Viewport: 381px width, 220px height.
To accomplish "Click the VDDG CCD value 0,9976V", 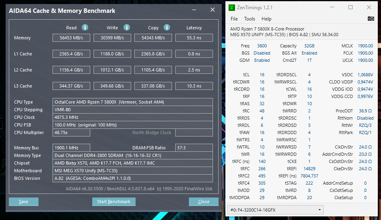I will click(x=365, y=96).
